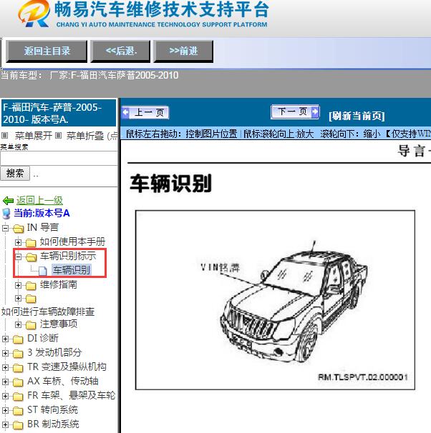431x433 pixels.
Task: Click the 如何使用本手册 folder icon
Action: [x=31, y=243]
